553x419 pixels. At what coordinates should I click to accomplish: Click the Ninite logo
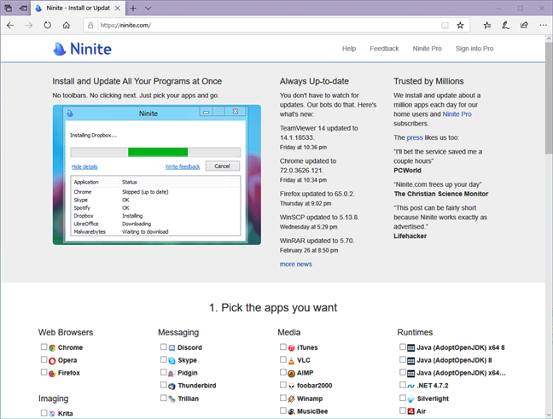click(x=82, y=49)
